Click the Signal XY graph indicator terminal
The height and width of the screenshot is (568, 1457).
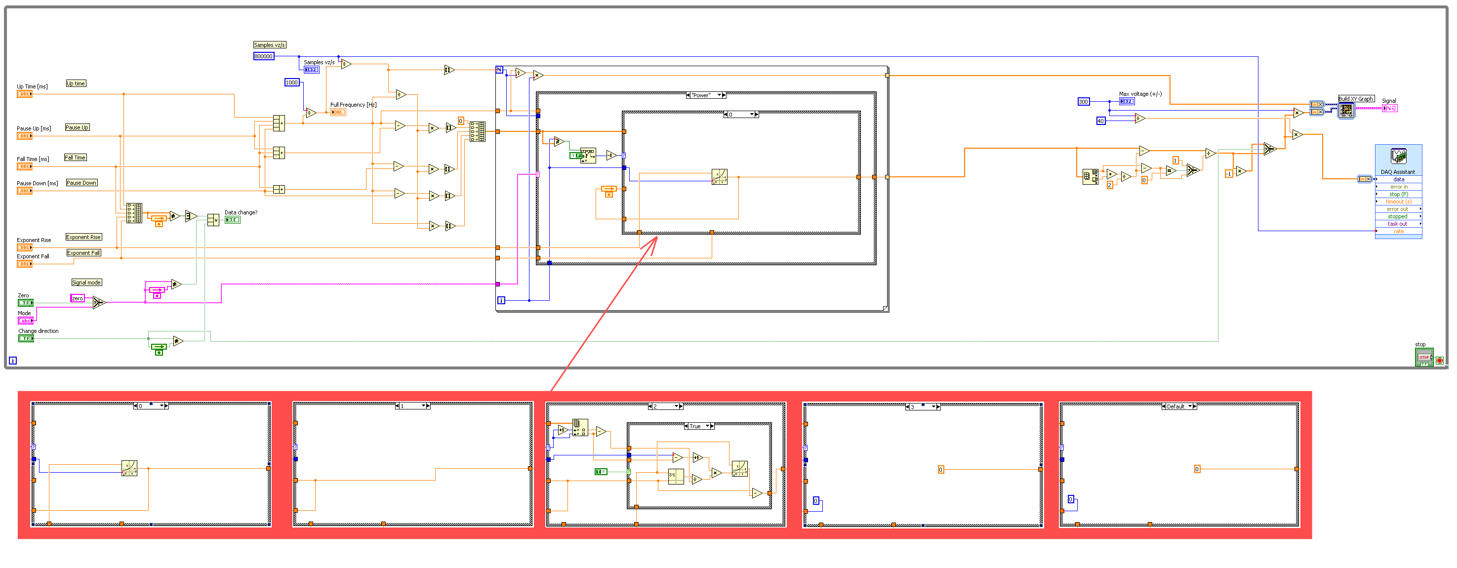[1390, 108]
